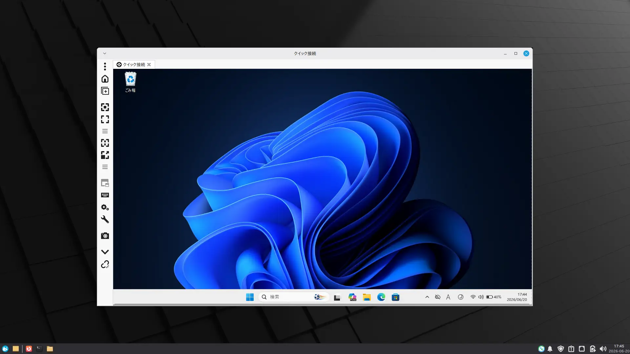Image resolution: width=630 pixels, height=354 pixels.
Task: Click the Remmina tray icon in the host panel
Action: [x=541, y=349]
